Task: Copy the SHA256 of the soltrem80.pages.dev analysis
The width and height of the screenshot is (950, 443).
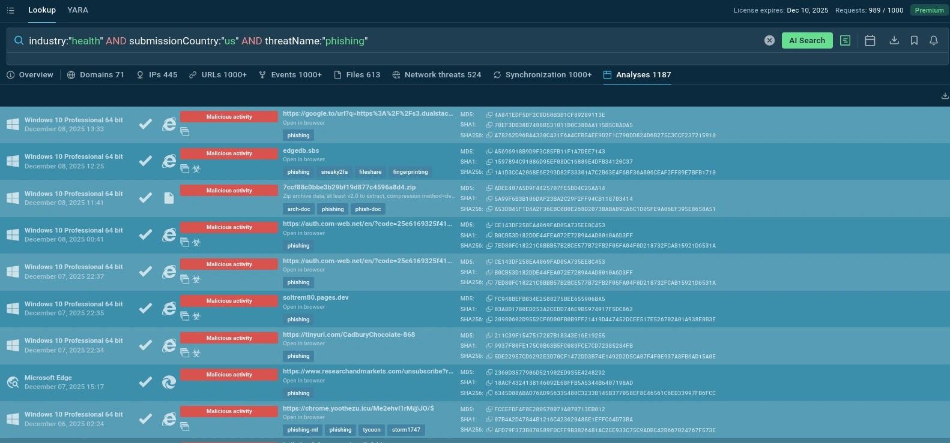Action: 489,320
